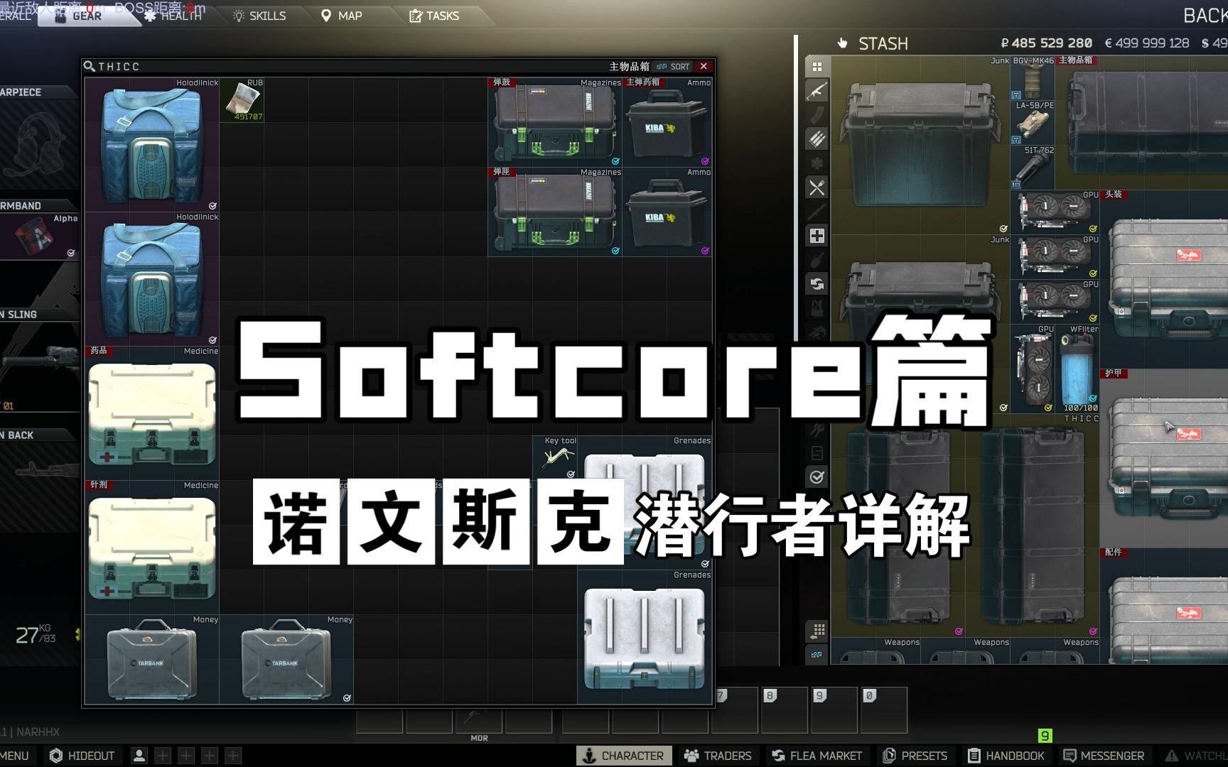This screenshot has height=767, width=1228.
Task: Open the PRESETS screen
Action: point(915,756)
